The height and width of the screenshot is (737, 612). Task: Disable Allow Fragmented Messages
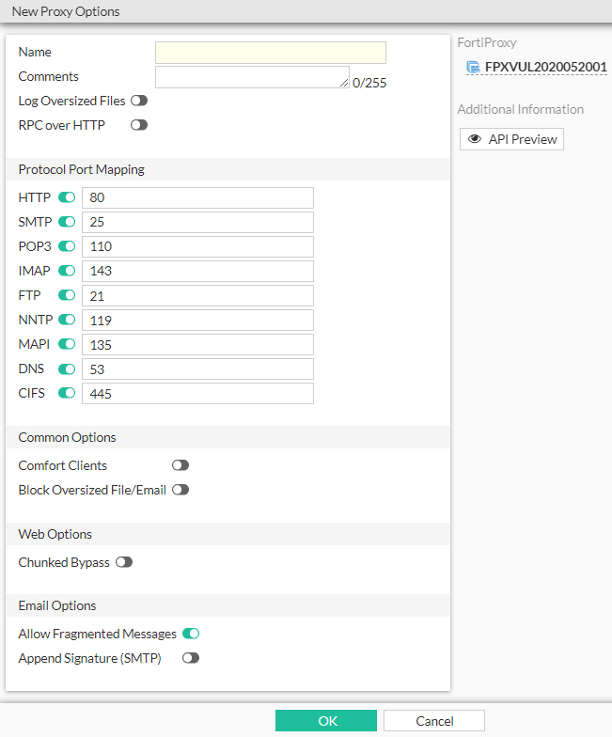191,635
